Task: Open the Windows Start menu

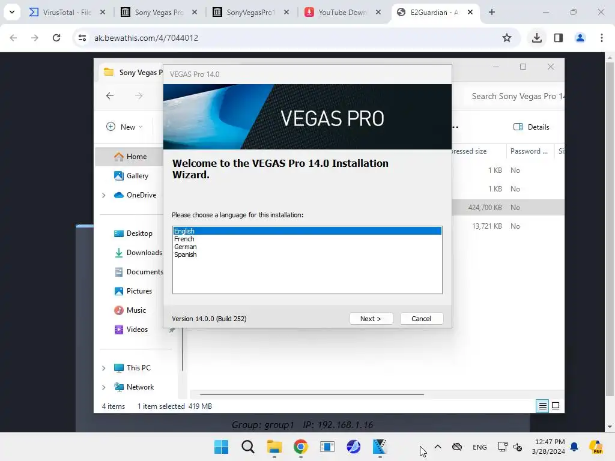Action: click(x=221, y=447)
